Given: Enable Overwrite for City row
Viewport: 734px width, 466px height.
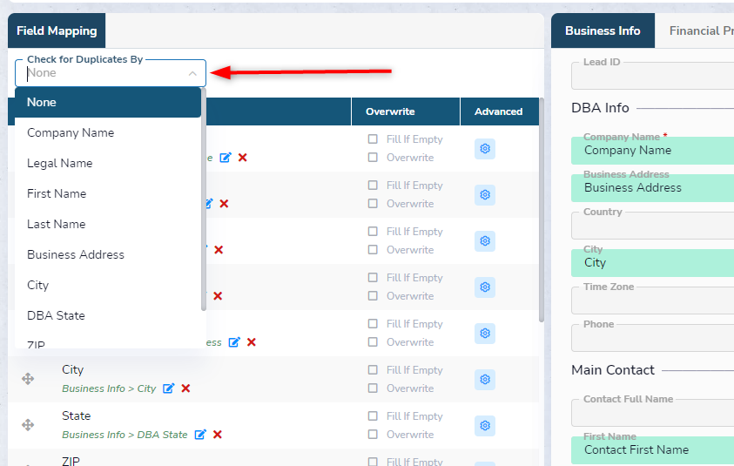Looking at the screenshot, I should pyautogui.click(x=373, y=388).
